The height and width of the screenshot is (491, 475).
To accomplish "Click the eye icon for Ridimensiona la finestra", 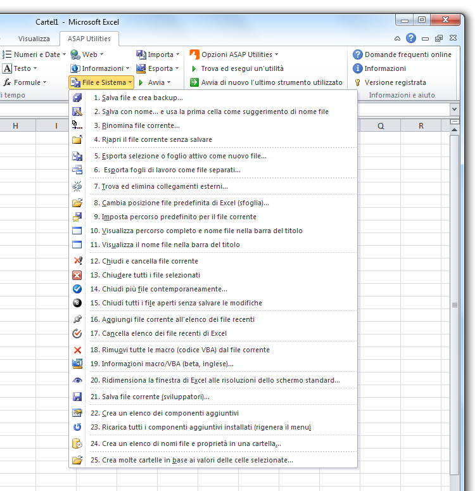I will tap(77, 380).
